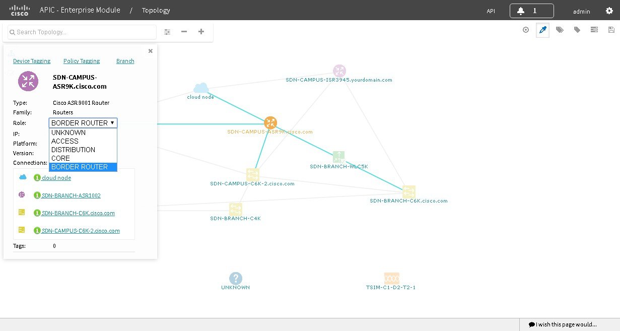Select the SDN-BRANCH-C6K switch node

[x=409, y=191]
